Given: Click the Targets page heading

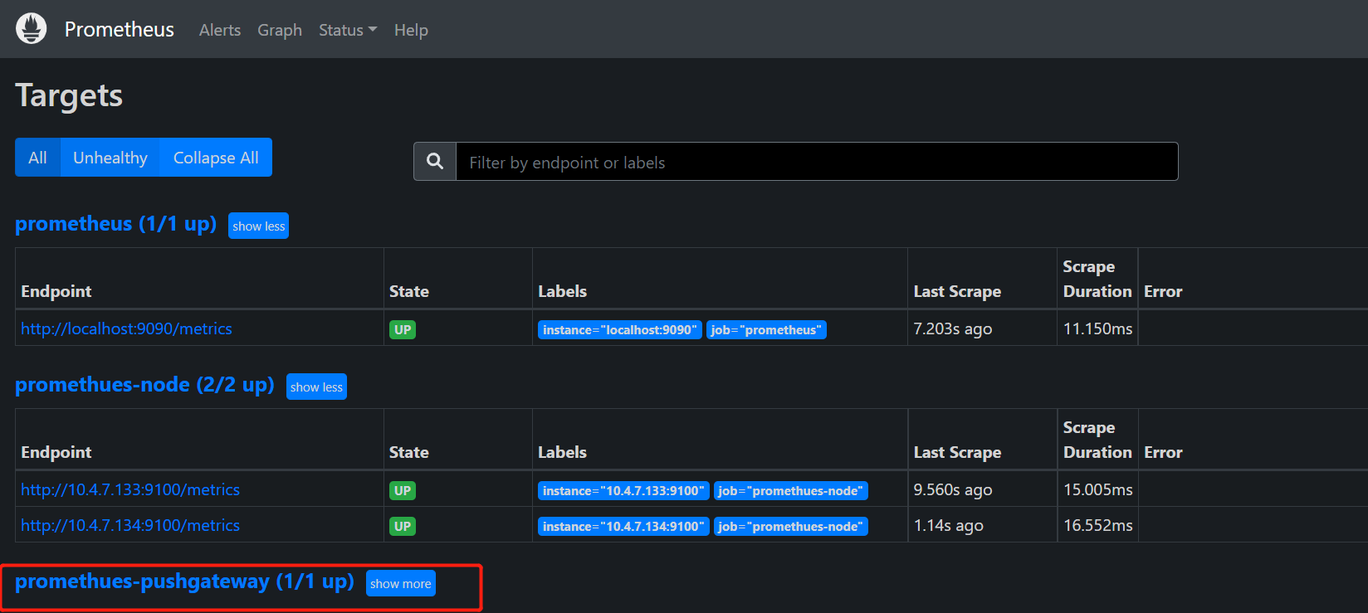Looking at the screenshot, I should pos(69,95).
